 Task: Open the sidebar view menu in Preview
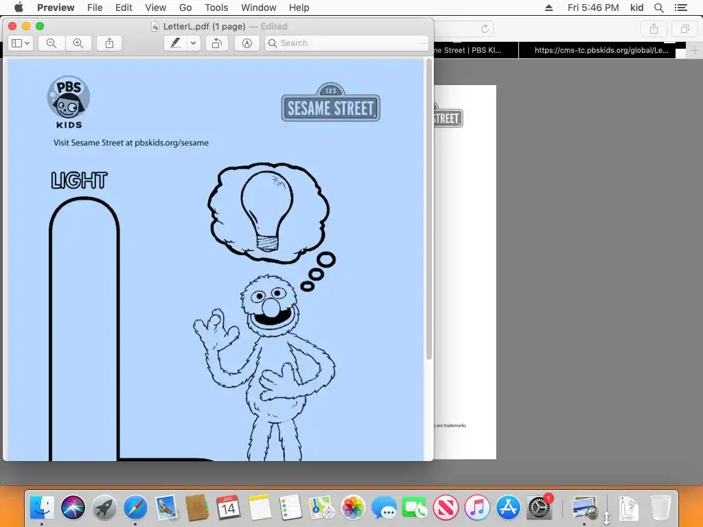point(20,43)
